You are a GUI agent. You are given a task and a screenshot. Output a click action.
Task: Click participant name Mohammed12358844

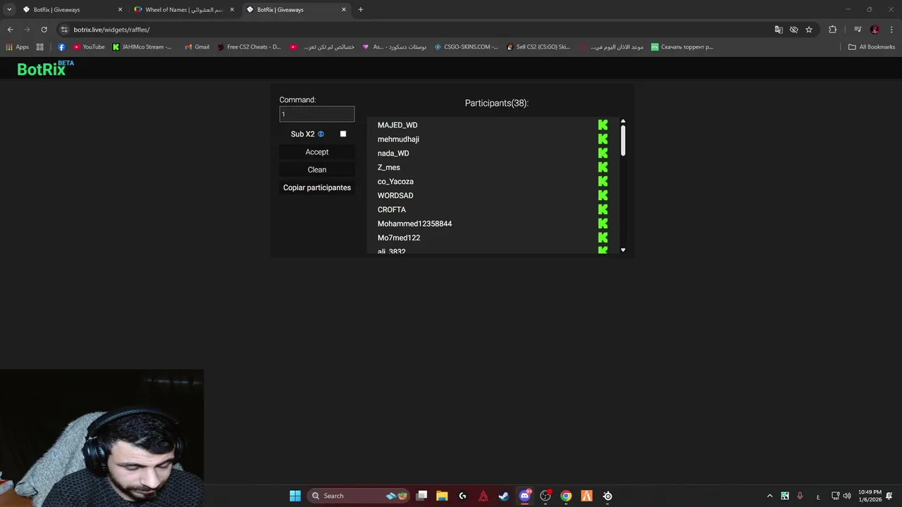414,224
